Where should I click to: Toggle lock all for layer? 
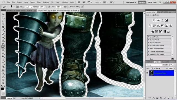pos(159,69)
